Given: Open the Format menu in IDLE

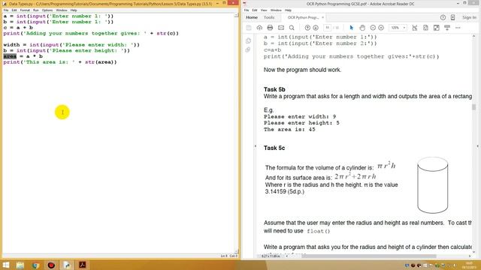Looking at the screenshot, I should [25, 10].
